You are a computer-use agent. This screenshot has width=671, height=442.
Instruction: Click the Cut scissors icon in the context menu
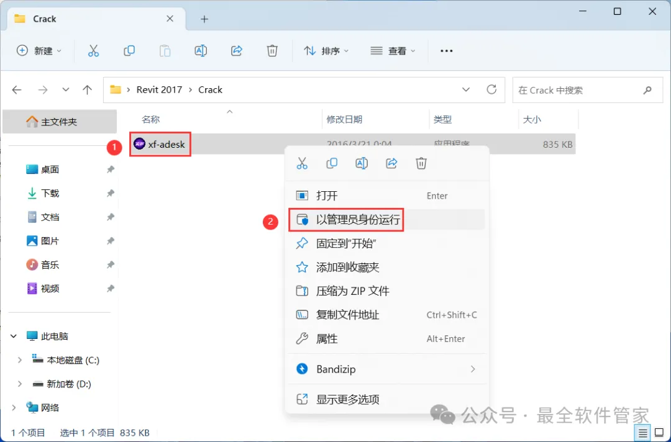click(302, 163)
